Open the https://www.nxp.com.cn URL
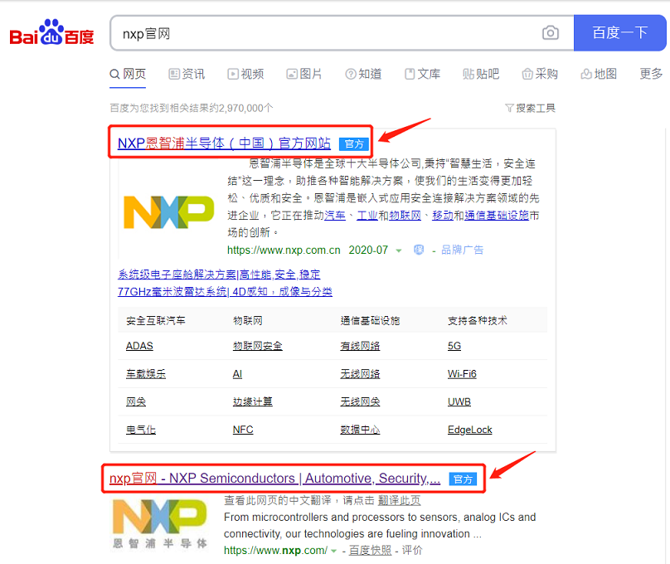This screenshot has width=670, height=564. [284, 250]
